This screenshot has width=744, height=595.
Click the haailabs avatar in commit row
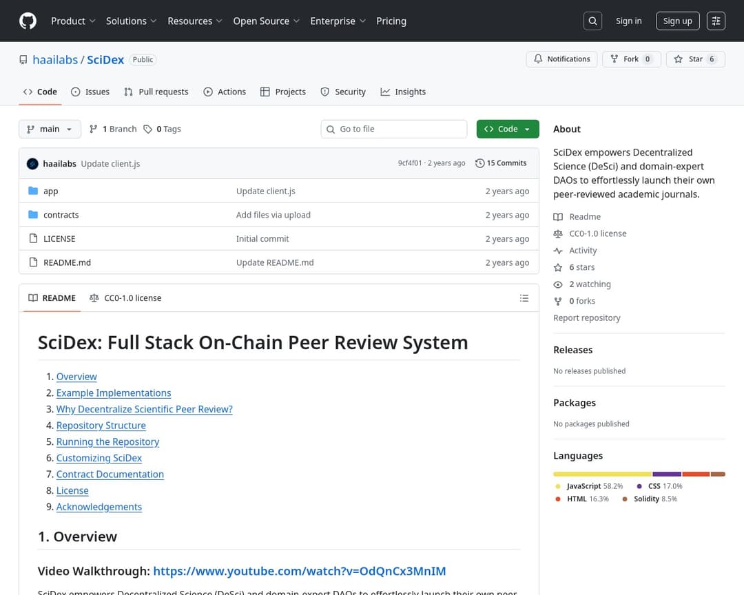click(32, 164)
